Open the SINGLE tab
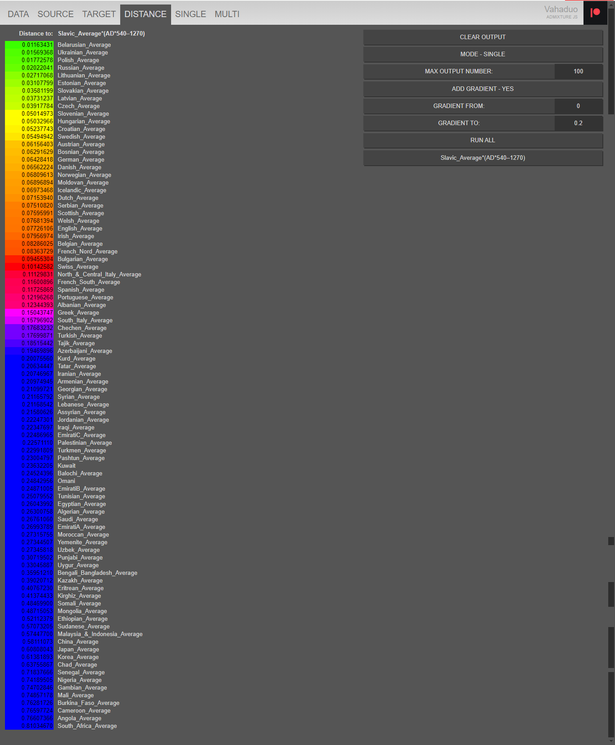Viewport: 615px width, 745px height. tap(190, 14)
